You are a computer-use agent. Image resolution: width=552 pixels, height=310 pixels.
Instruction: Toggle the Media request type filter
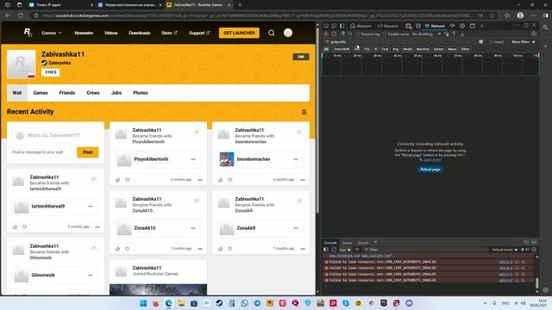pyautogui.click(x=408, y=49)
